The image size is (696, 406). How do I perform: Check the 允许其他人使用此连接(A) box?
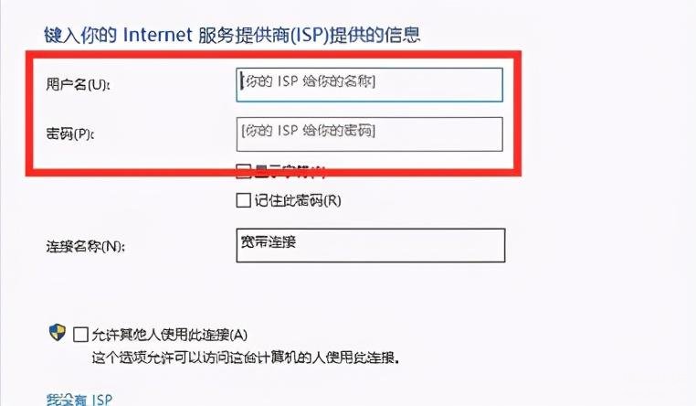coord(80,335)
